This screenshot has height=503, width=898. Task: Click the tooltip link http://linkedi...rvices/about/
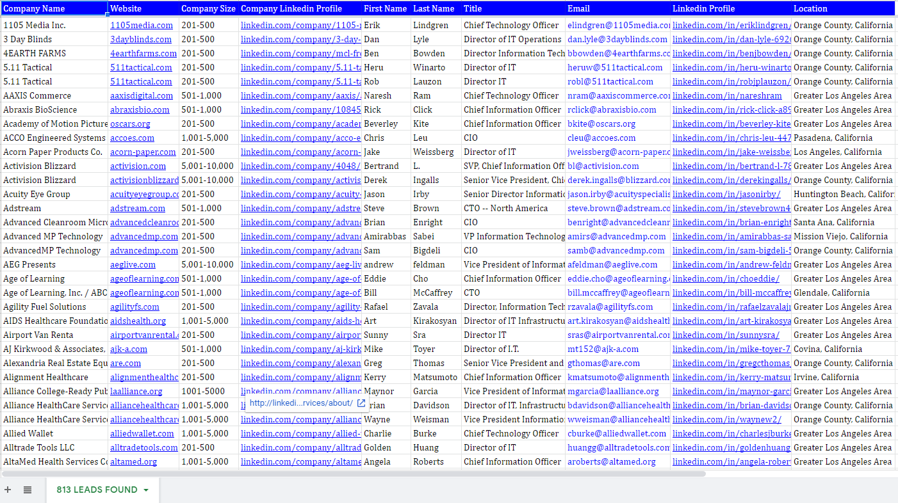coord(301,403)
